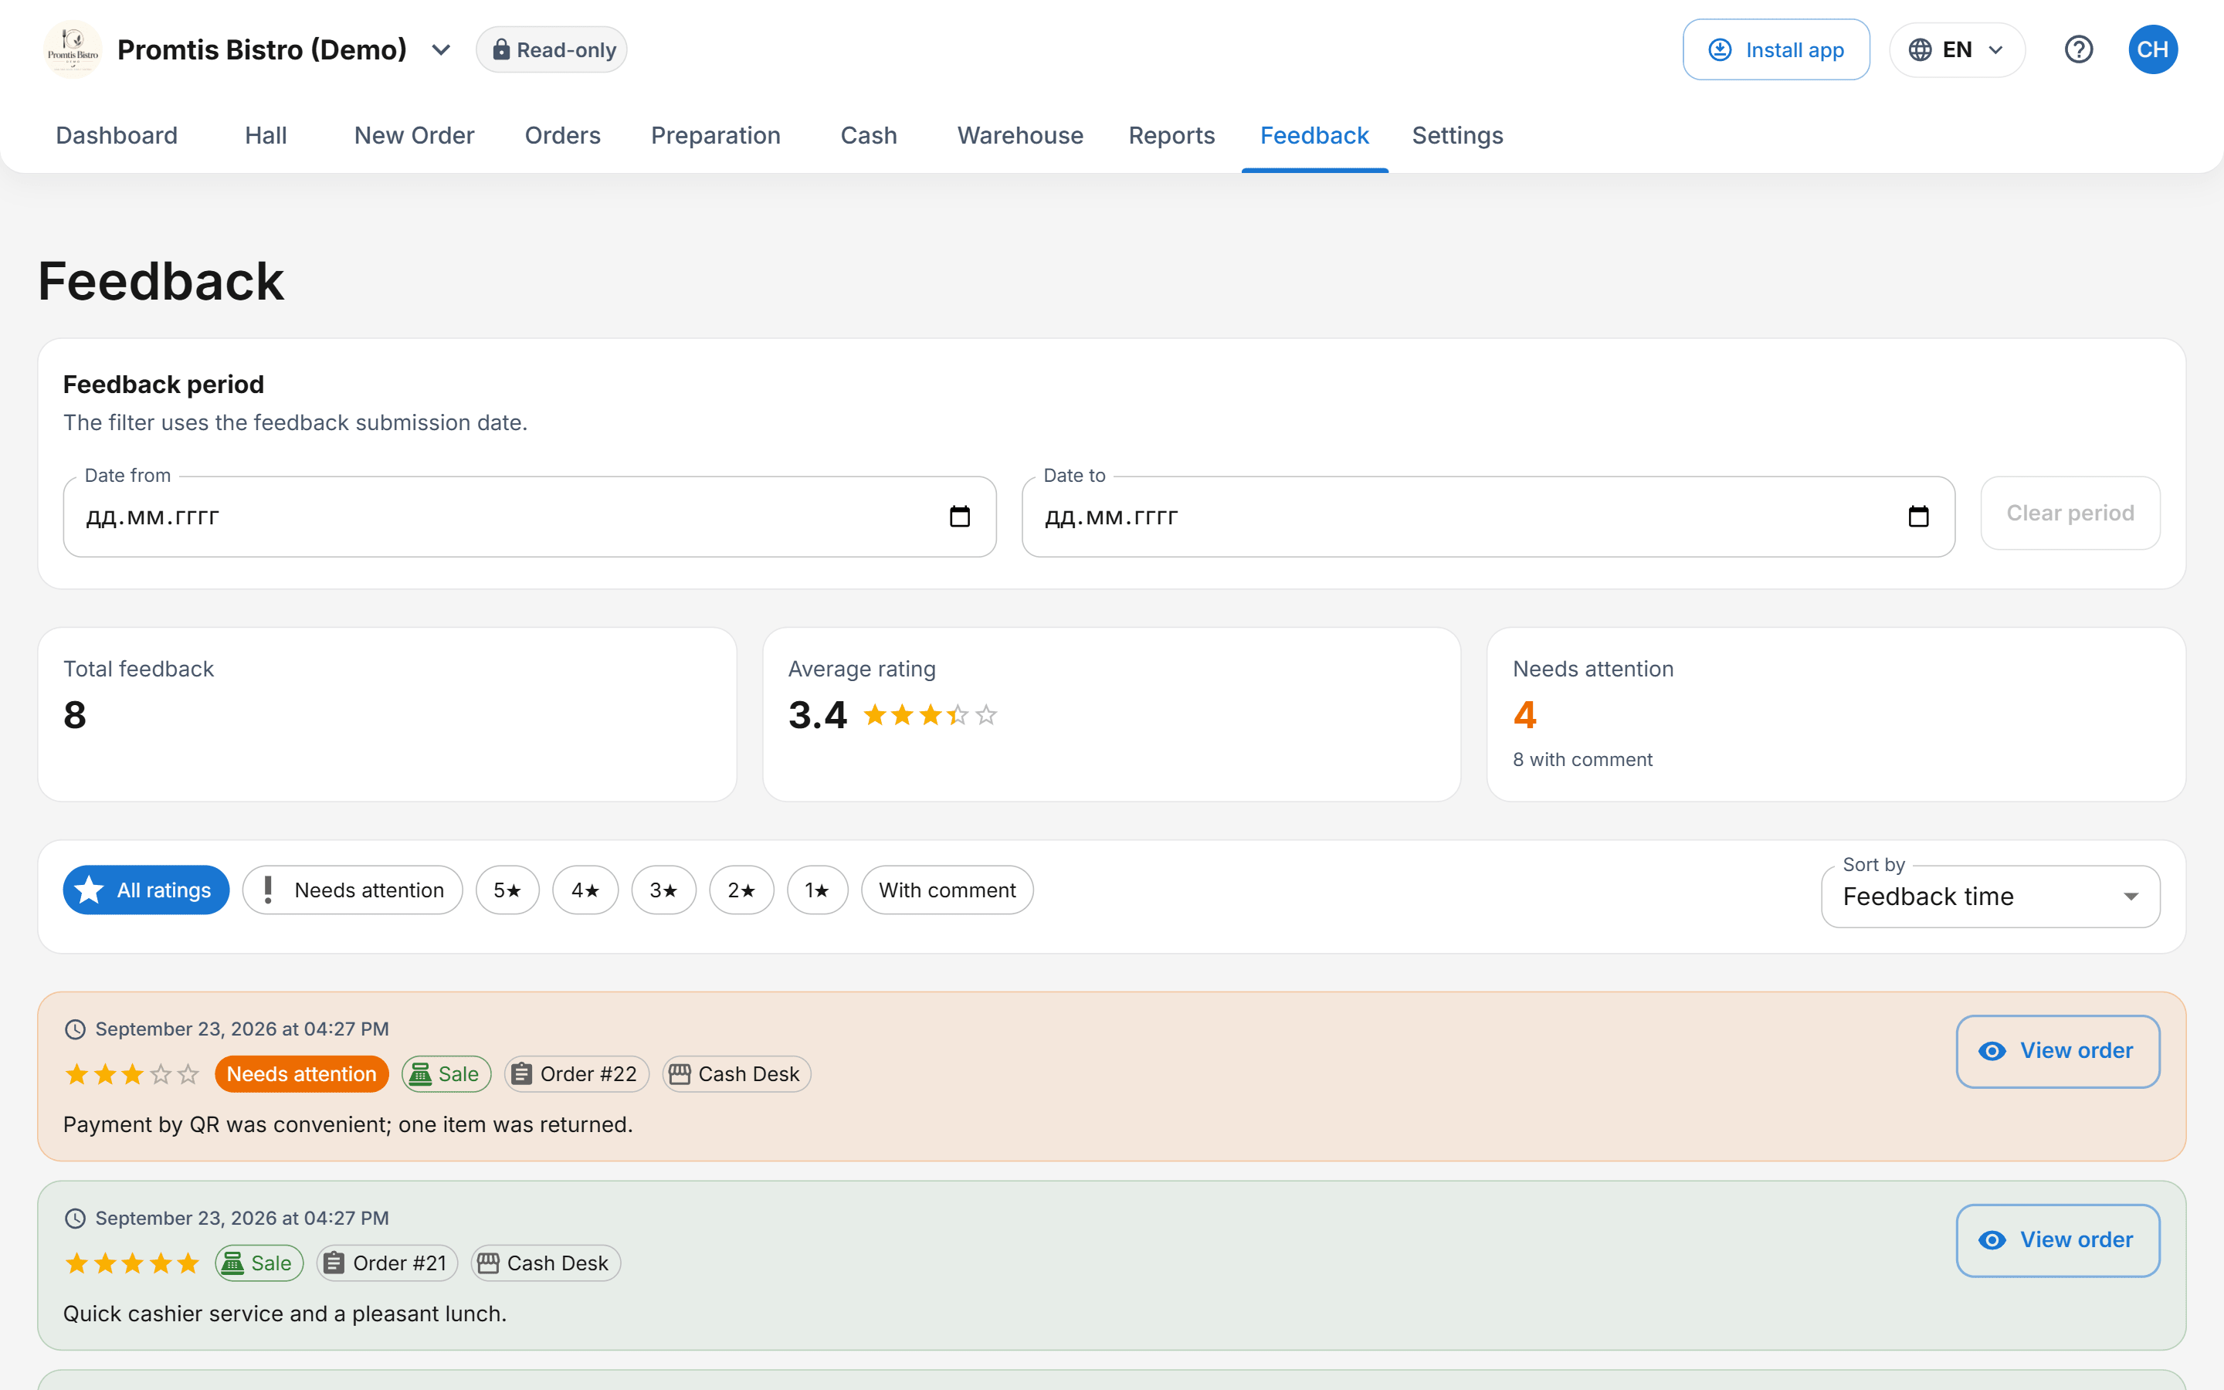Filter feedback by 1-star rating
This screenshot has width=2224, height=1390.
[817, 890]
